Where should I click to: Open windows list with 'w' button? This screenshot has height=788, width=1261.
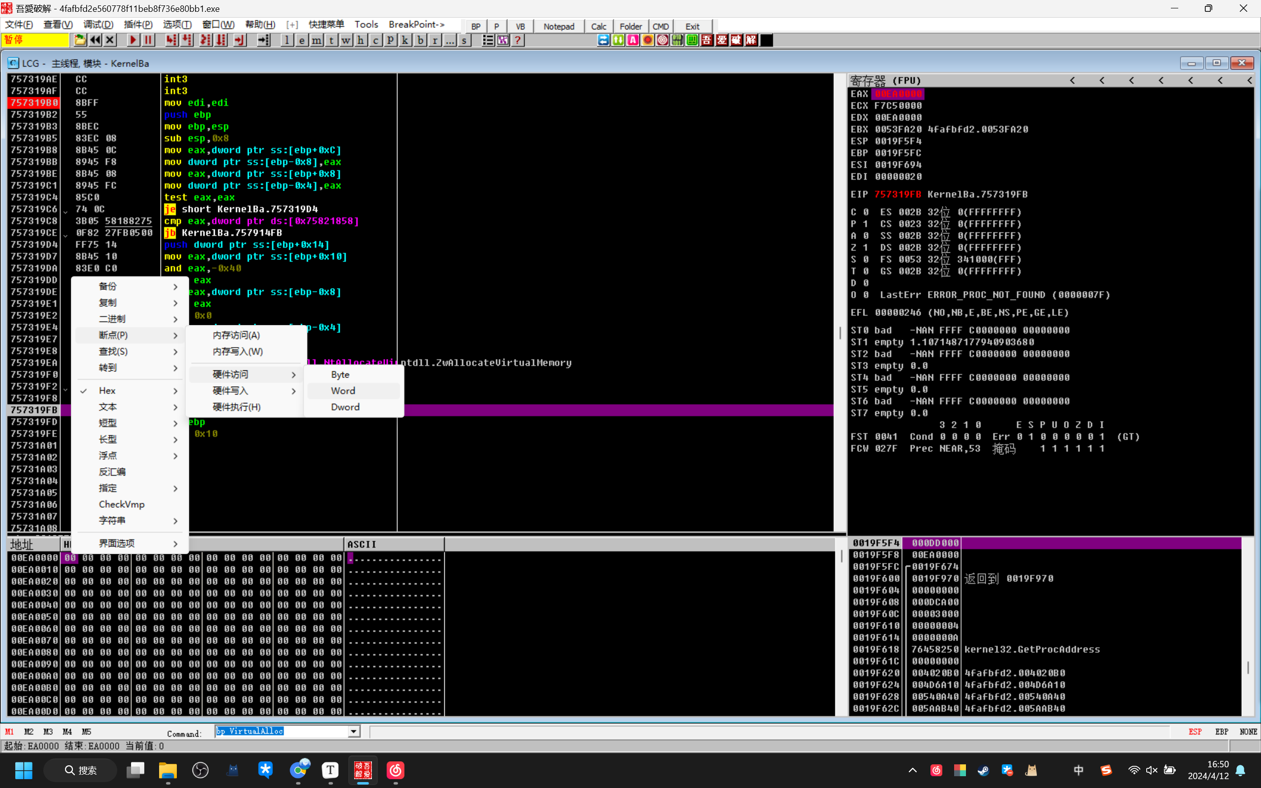346,40
